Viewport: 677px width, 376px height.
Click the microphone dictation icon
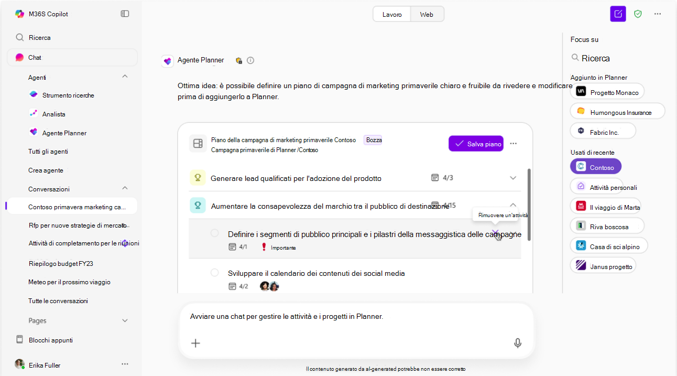(x=518, y=343)
